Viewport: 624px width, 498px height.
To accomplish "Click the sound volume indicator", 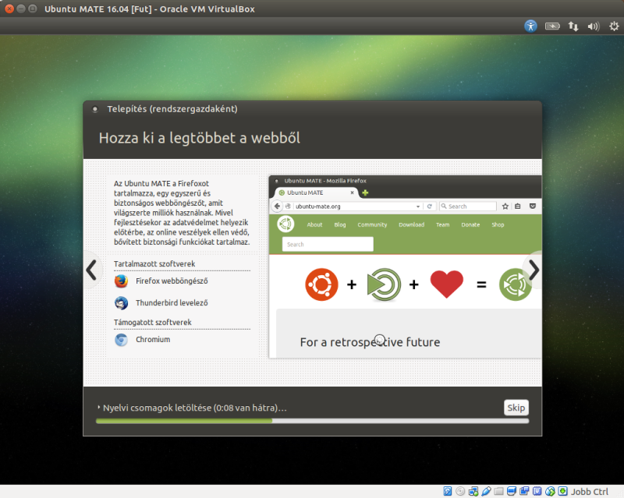I will [x=594, y=26].
